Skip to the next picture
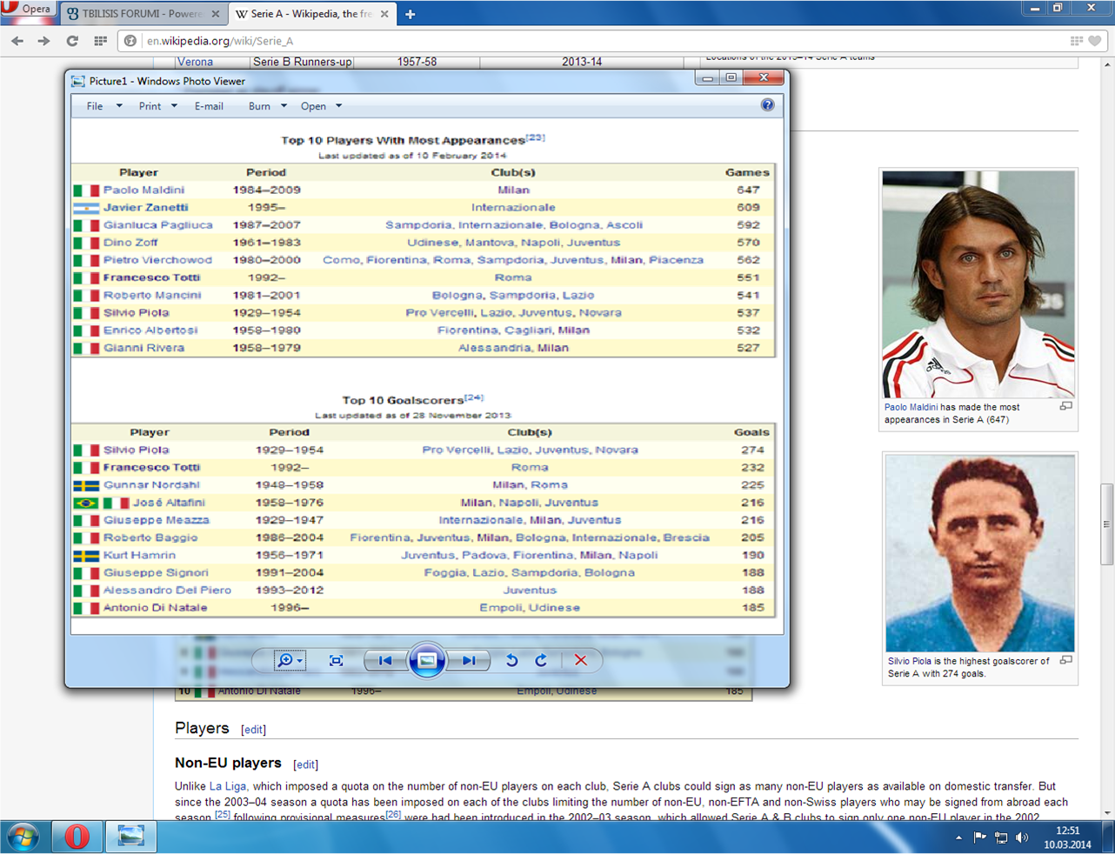Screen dimensions: 1115x854 pos(469,661)
